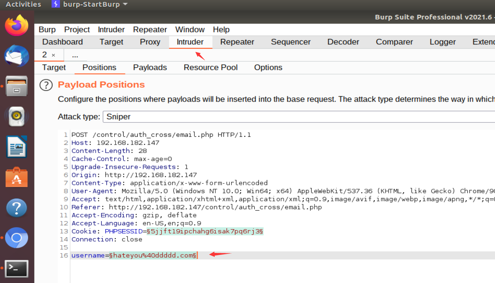Image resolution: width=495 pixels, height=283 pixels.
Task: Open Ubuntu Software store icon
Action: point(17,177)
